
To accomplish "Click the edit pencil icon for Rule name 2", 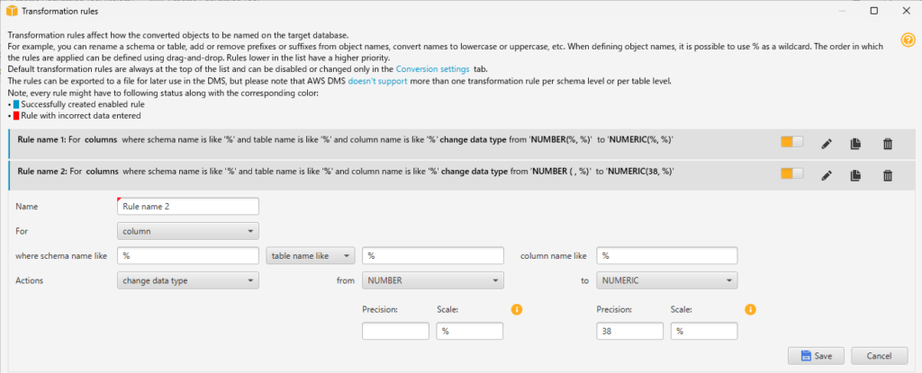I will [826, 174].
